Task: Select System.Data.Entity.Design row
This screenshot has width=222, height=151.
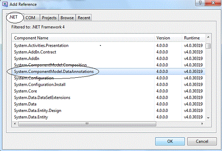Action: (x=109, y=110)
